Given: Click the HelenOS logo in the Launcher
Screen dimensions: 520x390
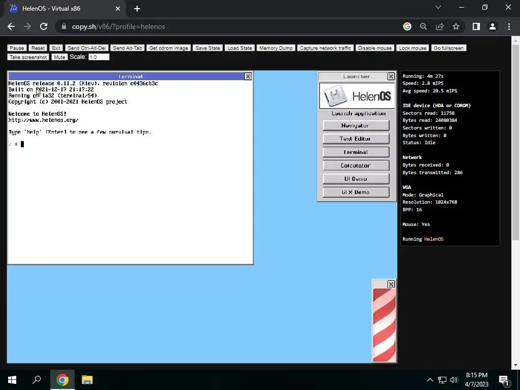Looking at the screenshot, I should [357, 96].
